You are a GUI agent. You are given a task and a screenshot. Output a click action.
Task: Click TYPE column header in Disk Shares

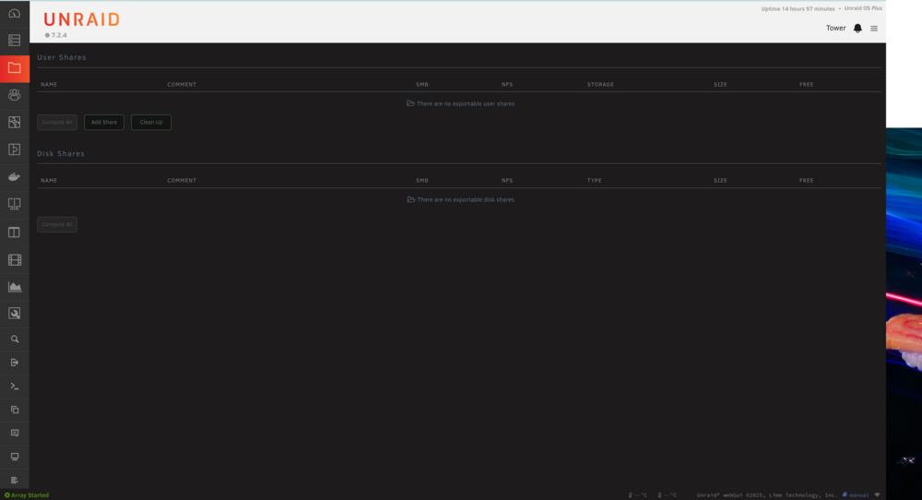click(594, 181)
